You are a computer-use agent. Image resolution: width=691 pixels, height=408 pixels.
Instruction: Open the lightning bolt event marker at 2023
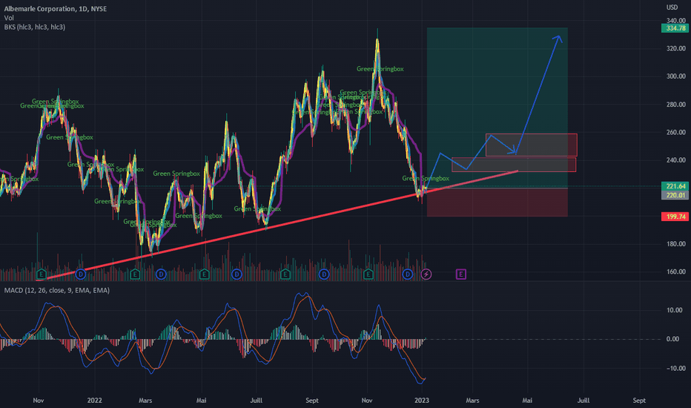(426, 274)
